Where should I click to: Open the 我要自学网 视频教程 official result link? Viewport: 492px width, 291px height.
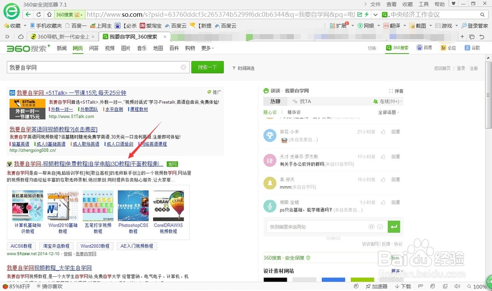click(89, 164)
